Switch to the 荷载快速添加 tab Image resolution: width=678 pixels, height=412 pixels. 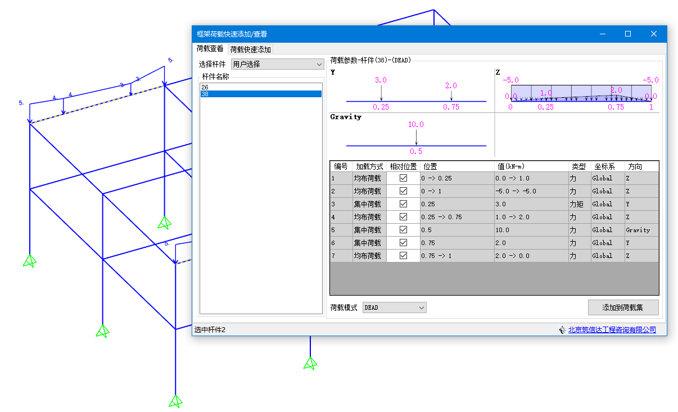click(251, 49)
